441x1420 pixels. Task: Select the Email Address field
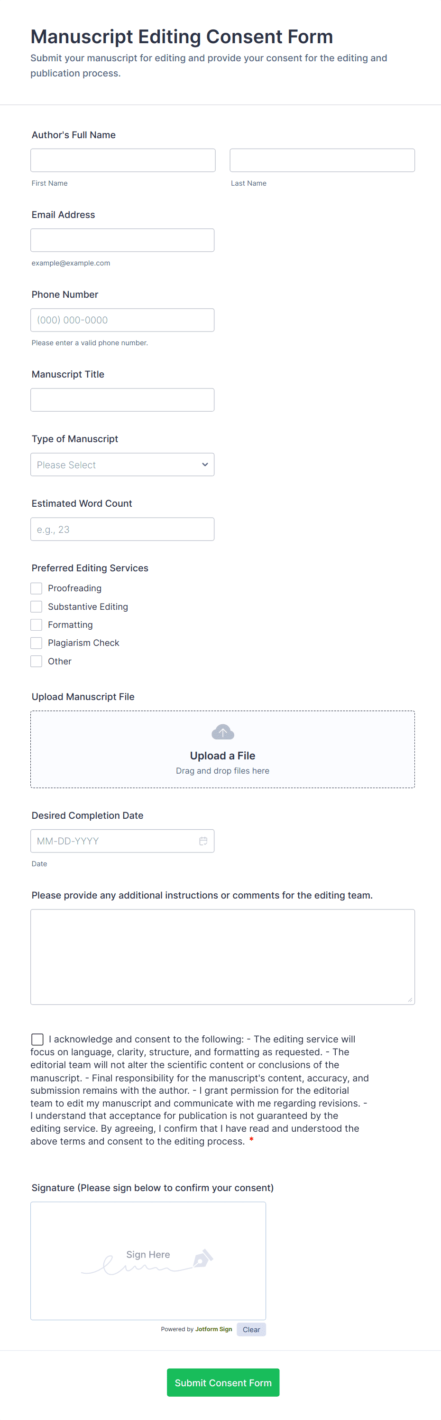122,240
